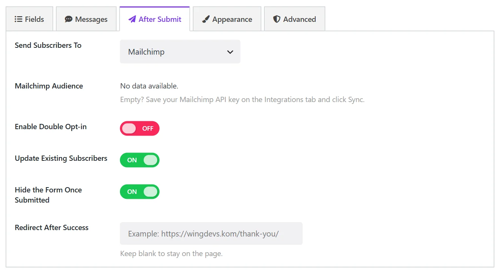500x273 pixels.
Task: Click the Update Existing Subscribers label
Action: [61, 158]
